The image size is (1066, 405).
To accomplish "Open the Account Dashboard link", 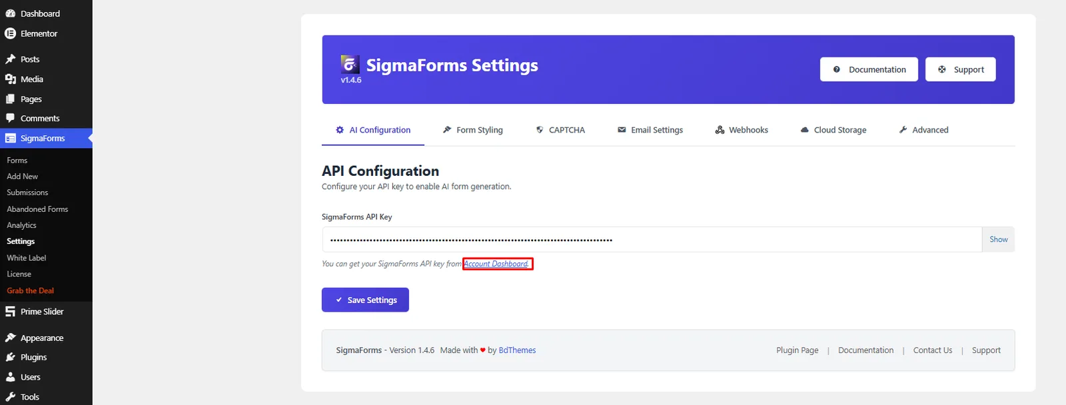I will point(497,264).
